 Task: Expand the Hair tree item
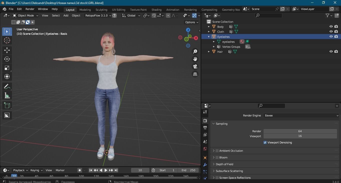click(x=209, y=51)
